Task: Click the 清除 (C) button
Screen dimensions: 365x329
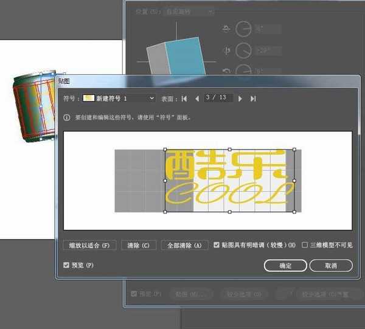Action: click(139, 245)
